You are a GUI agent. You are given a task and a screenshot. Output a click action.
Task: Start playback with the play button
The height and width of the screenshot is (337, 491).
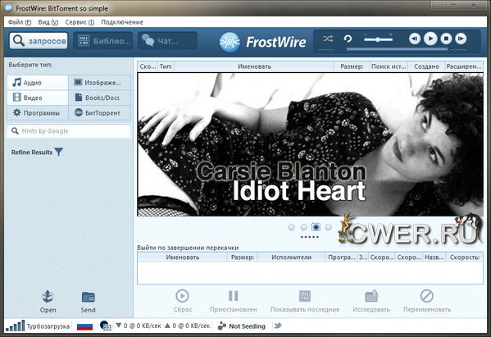click(x=430, y=39)
